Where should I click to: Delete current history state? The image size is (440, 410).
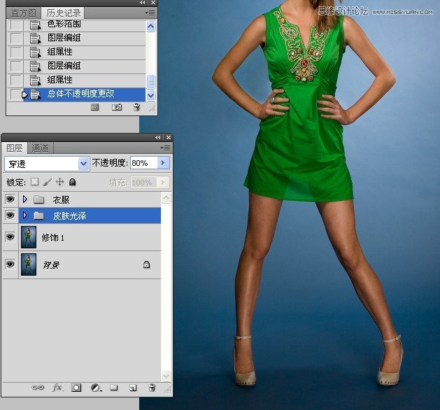point(136,108)
